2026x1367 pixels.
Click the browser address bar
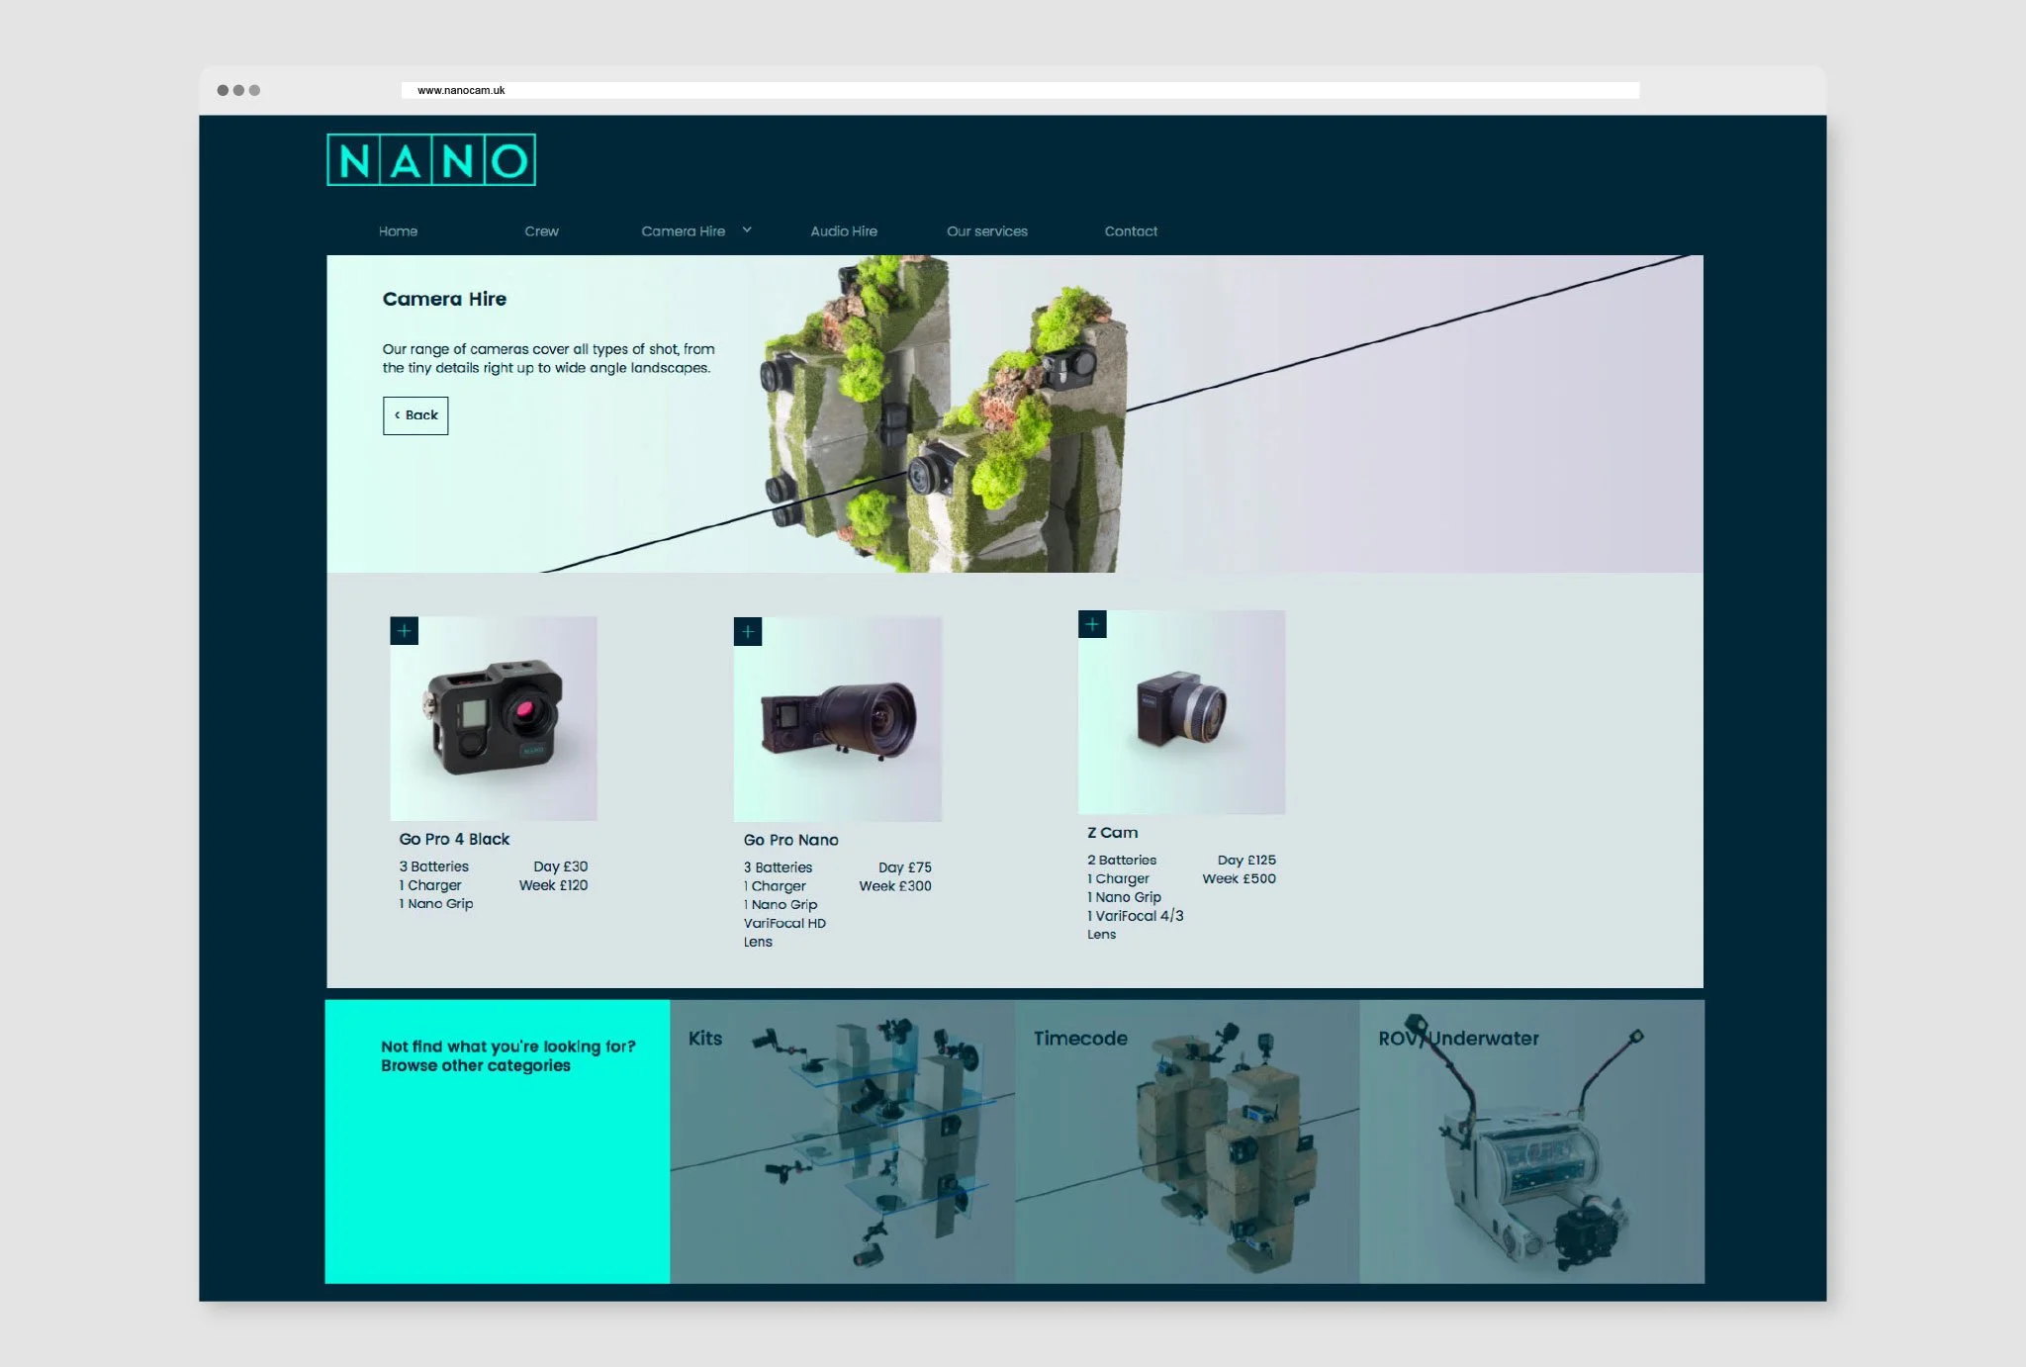(x=1020, y=90)
